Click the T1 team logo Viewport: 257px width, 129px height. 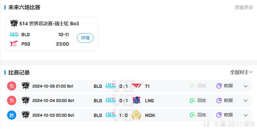pos(136,86)
